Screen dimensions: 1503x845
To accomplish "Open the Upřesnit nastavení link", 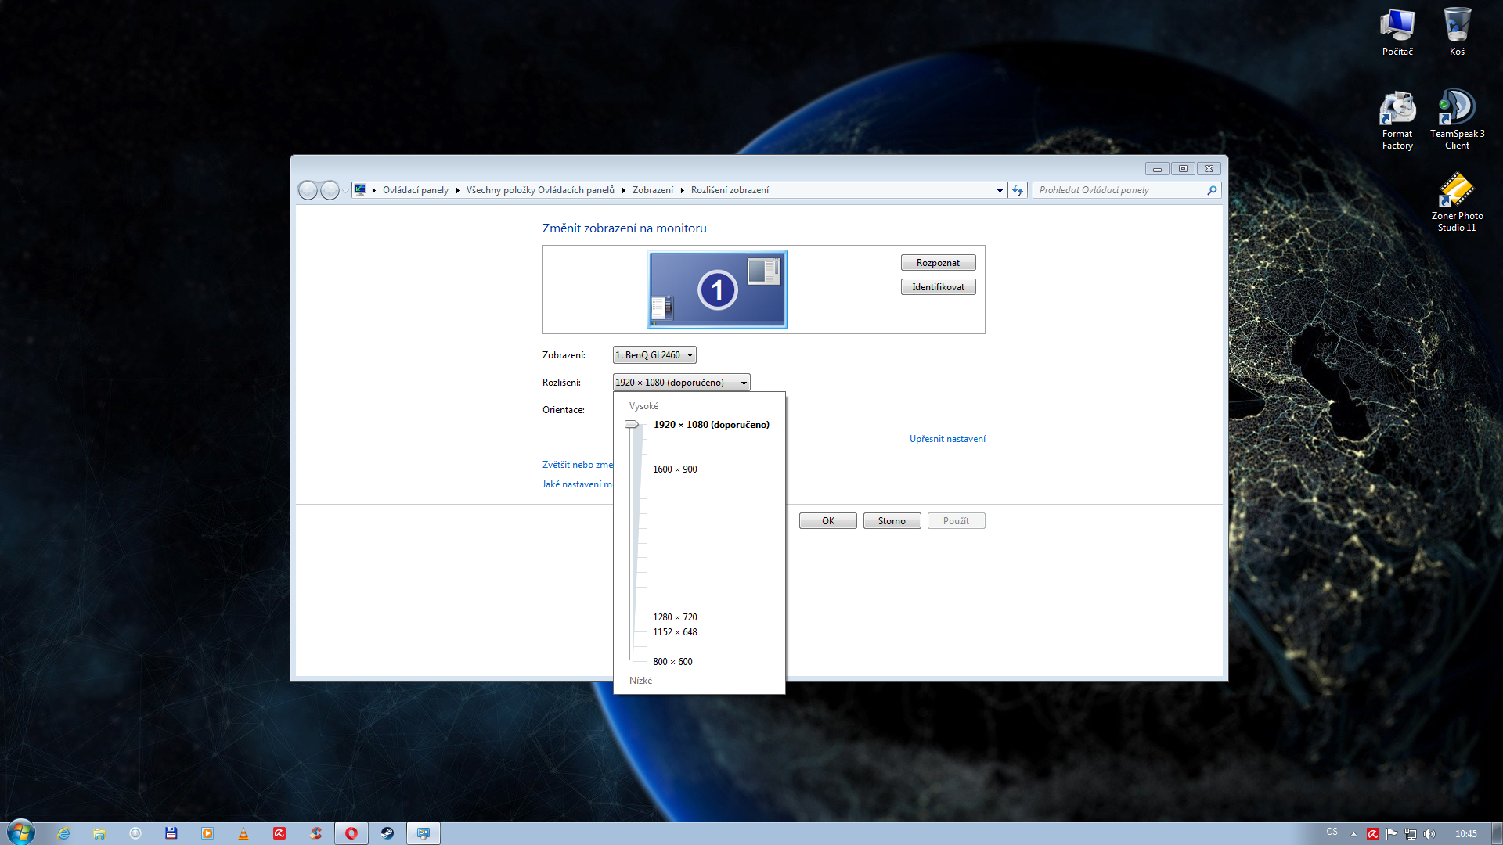I will 947,439.
